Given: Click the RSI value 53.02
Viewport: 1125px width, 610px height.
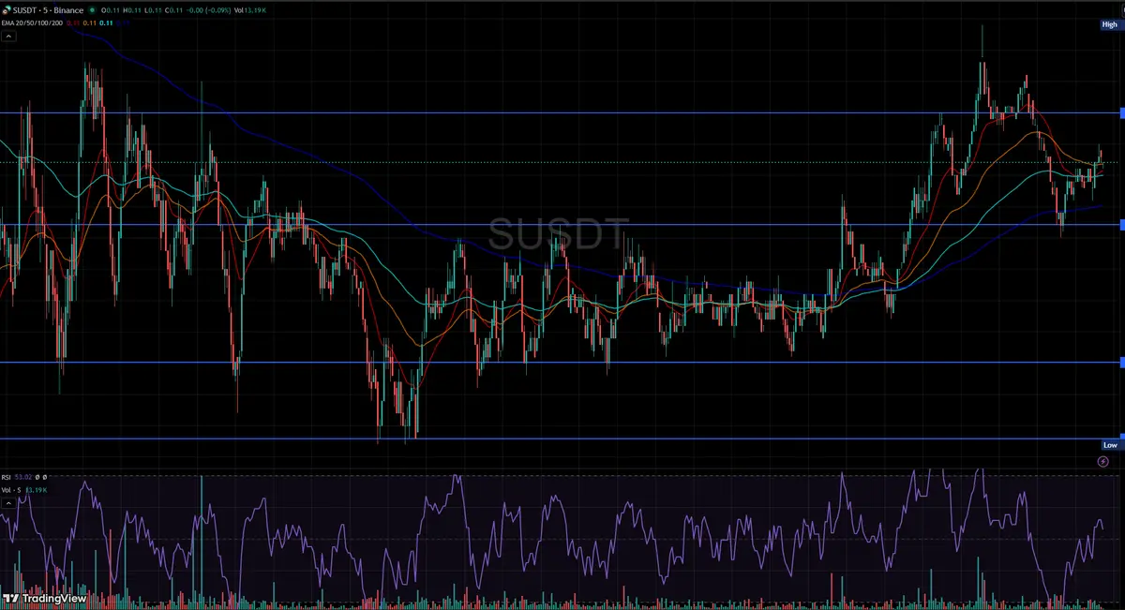Looking at the screenshot, I should click(x=23, y=477).
